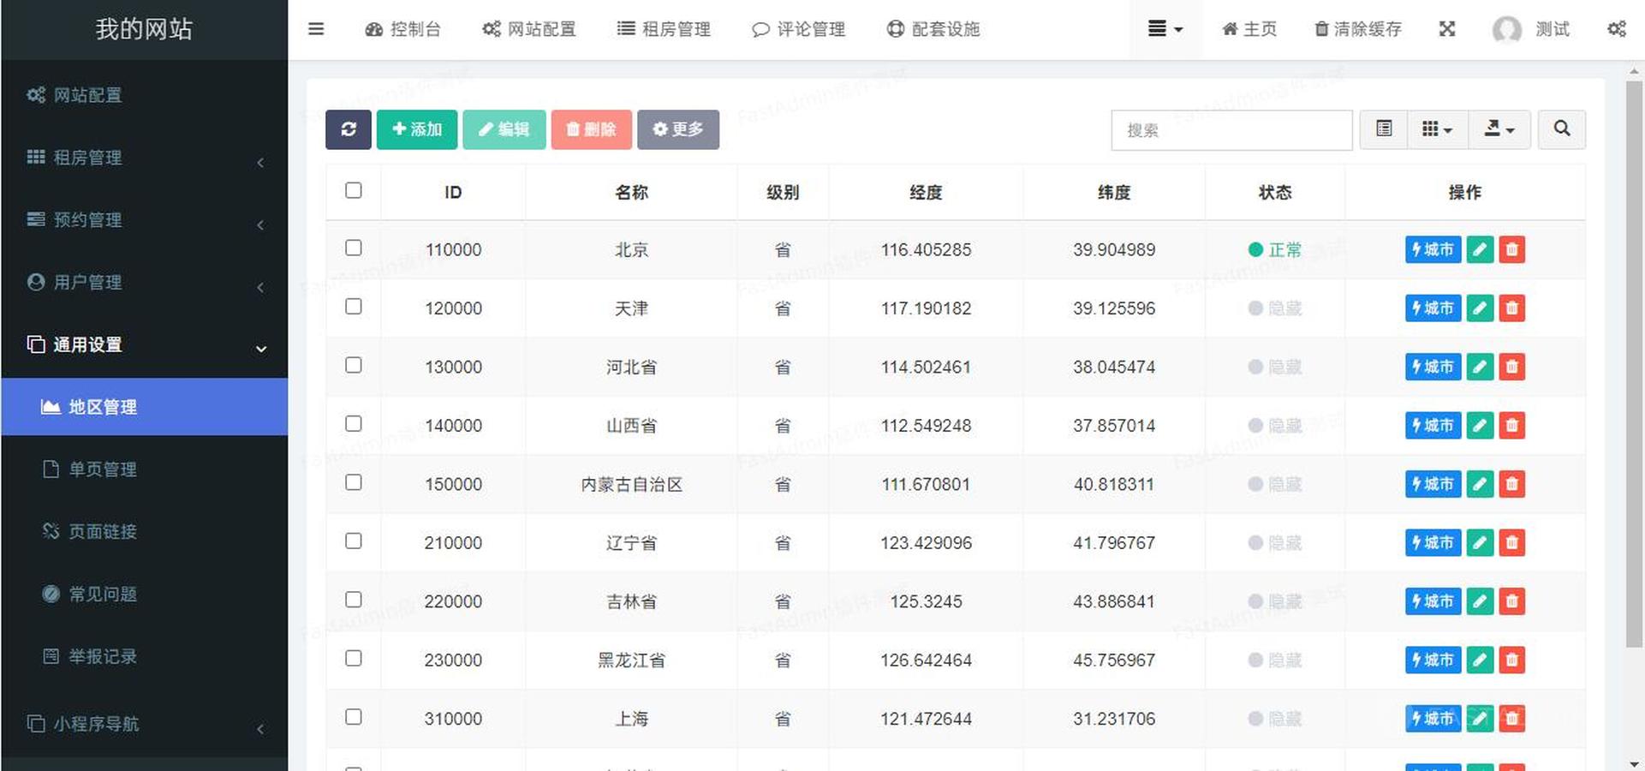
Task: Open settings gears icon at top right
Action: point(1616,29)
